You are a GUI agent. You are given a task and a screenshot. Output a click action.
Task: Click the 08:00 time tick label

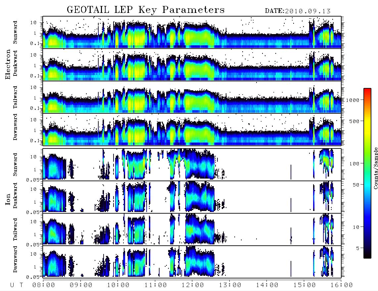[44, 285]
